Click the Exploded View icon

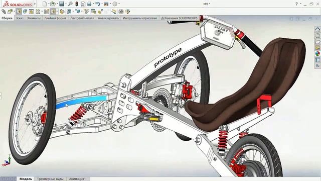click(100, 12)
